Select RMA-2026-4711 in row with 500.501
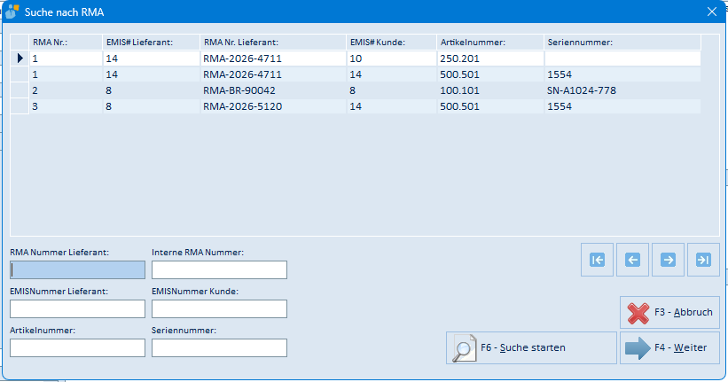The width and height of the screenshot is (728, 382). [273, 74]
